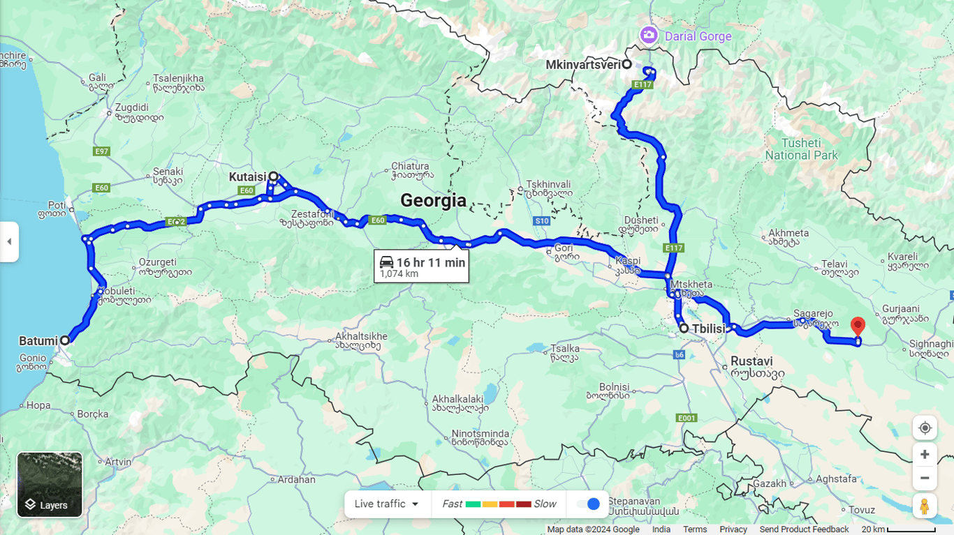Image resolution: width=954 pixels, height=535 pixels.
Task: Click the Darial Gorge camera icon
Action: pos(649,35)
